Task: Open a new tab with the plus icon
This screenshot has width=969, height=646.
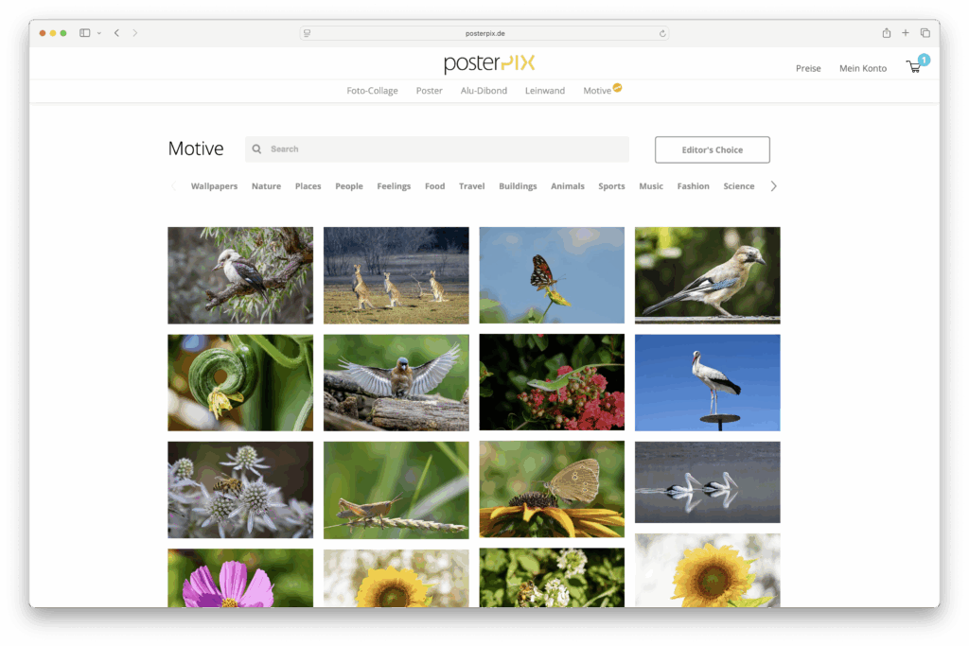Action: click(906, 33)
